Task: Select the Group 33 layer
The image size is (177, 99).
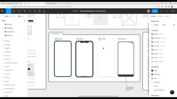Action: point(7,48)
